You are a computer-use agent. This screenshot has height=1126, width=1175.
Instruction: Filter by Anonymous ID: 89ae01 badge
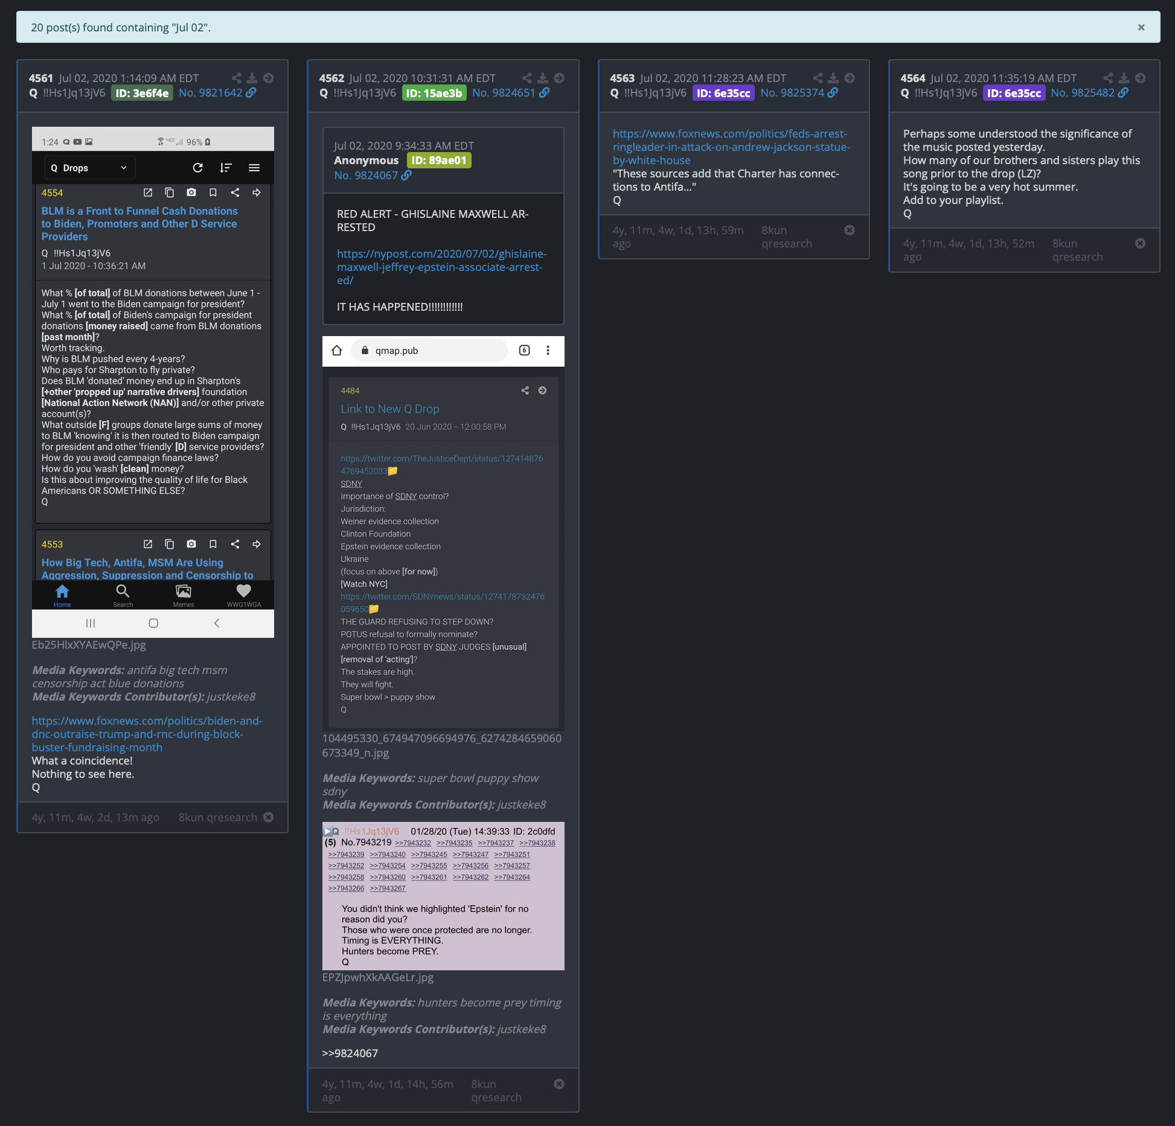[x=439, y=160]
